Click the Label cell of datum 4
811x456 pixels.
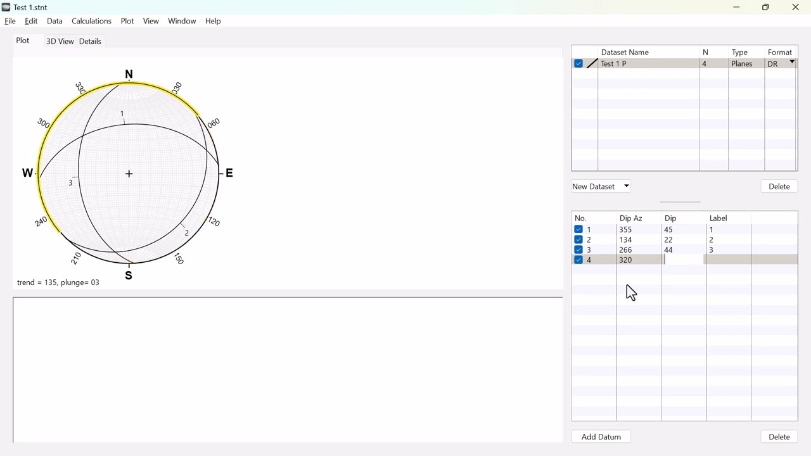click(729, 260)
